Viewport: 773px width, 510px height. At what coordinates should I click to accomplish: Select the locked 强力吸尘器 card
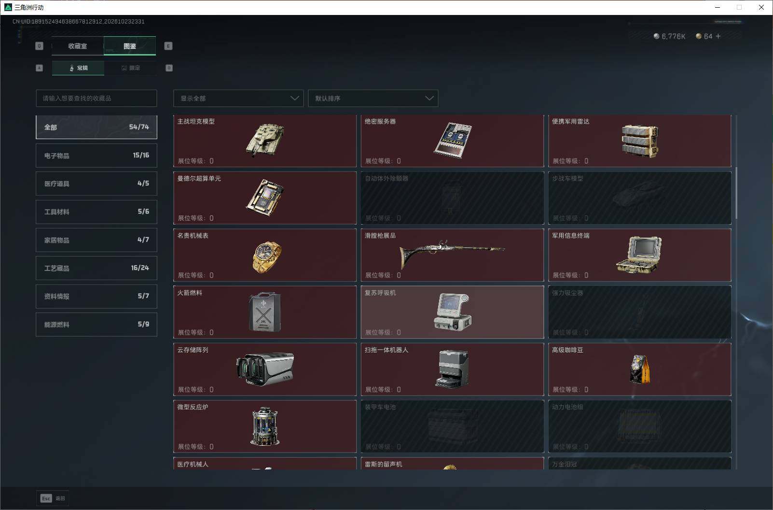[640, 312]
